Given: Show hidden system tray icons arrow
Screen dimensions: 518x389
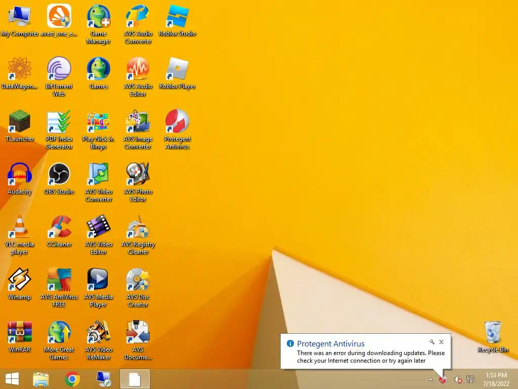Looking at the screenshot, I should [x=431, y=379].
